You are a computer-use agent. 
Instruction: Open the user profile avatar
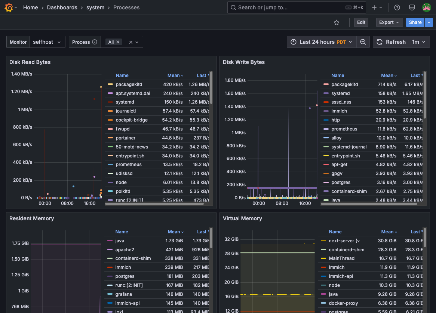tap(427, 7)
